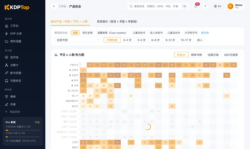This screenshot has width=250, height=149.
Task: Click 圣诞节 row cell valued 70
Action: coord(117,75)
